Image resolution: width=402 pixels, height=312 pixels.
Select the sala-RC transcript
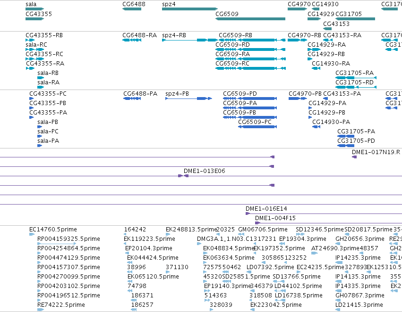(34, 49)
